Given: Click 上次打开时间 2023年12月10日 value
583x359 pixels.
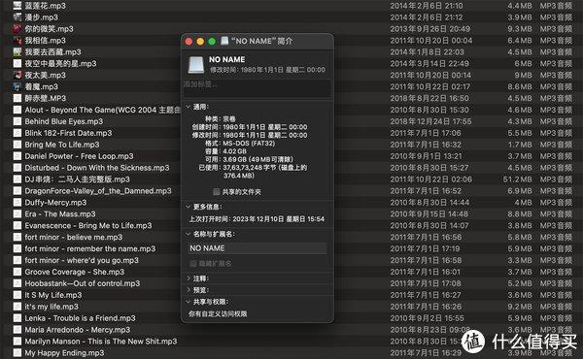Looking at the screenshot, I should (279, 219).
